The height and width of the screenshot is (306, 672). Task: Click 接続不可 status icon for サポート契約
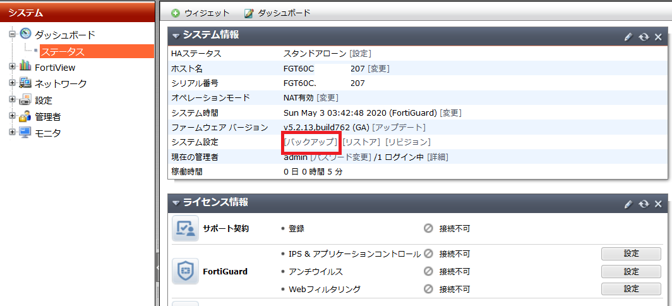[x=428, y=229]
